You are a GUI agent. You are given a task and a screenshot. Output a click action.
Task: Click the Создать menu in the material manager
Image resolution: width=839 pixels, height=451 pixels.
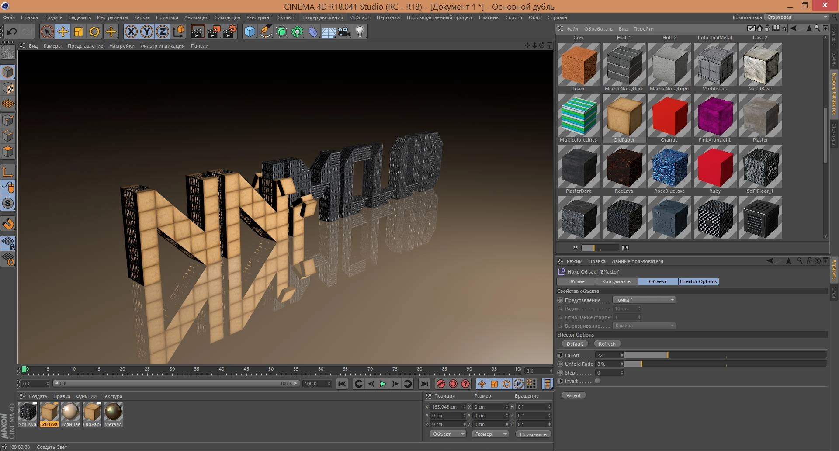pos(38,396)
